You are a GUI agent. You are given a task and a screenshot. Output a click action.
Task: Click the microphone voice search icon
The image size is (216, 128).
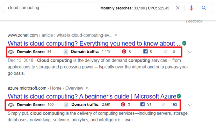(x=191, y=8)
